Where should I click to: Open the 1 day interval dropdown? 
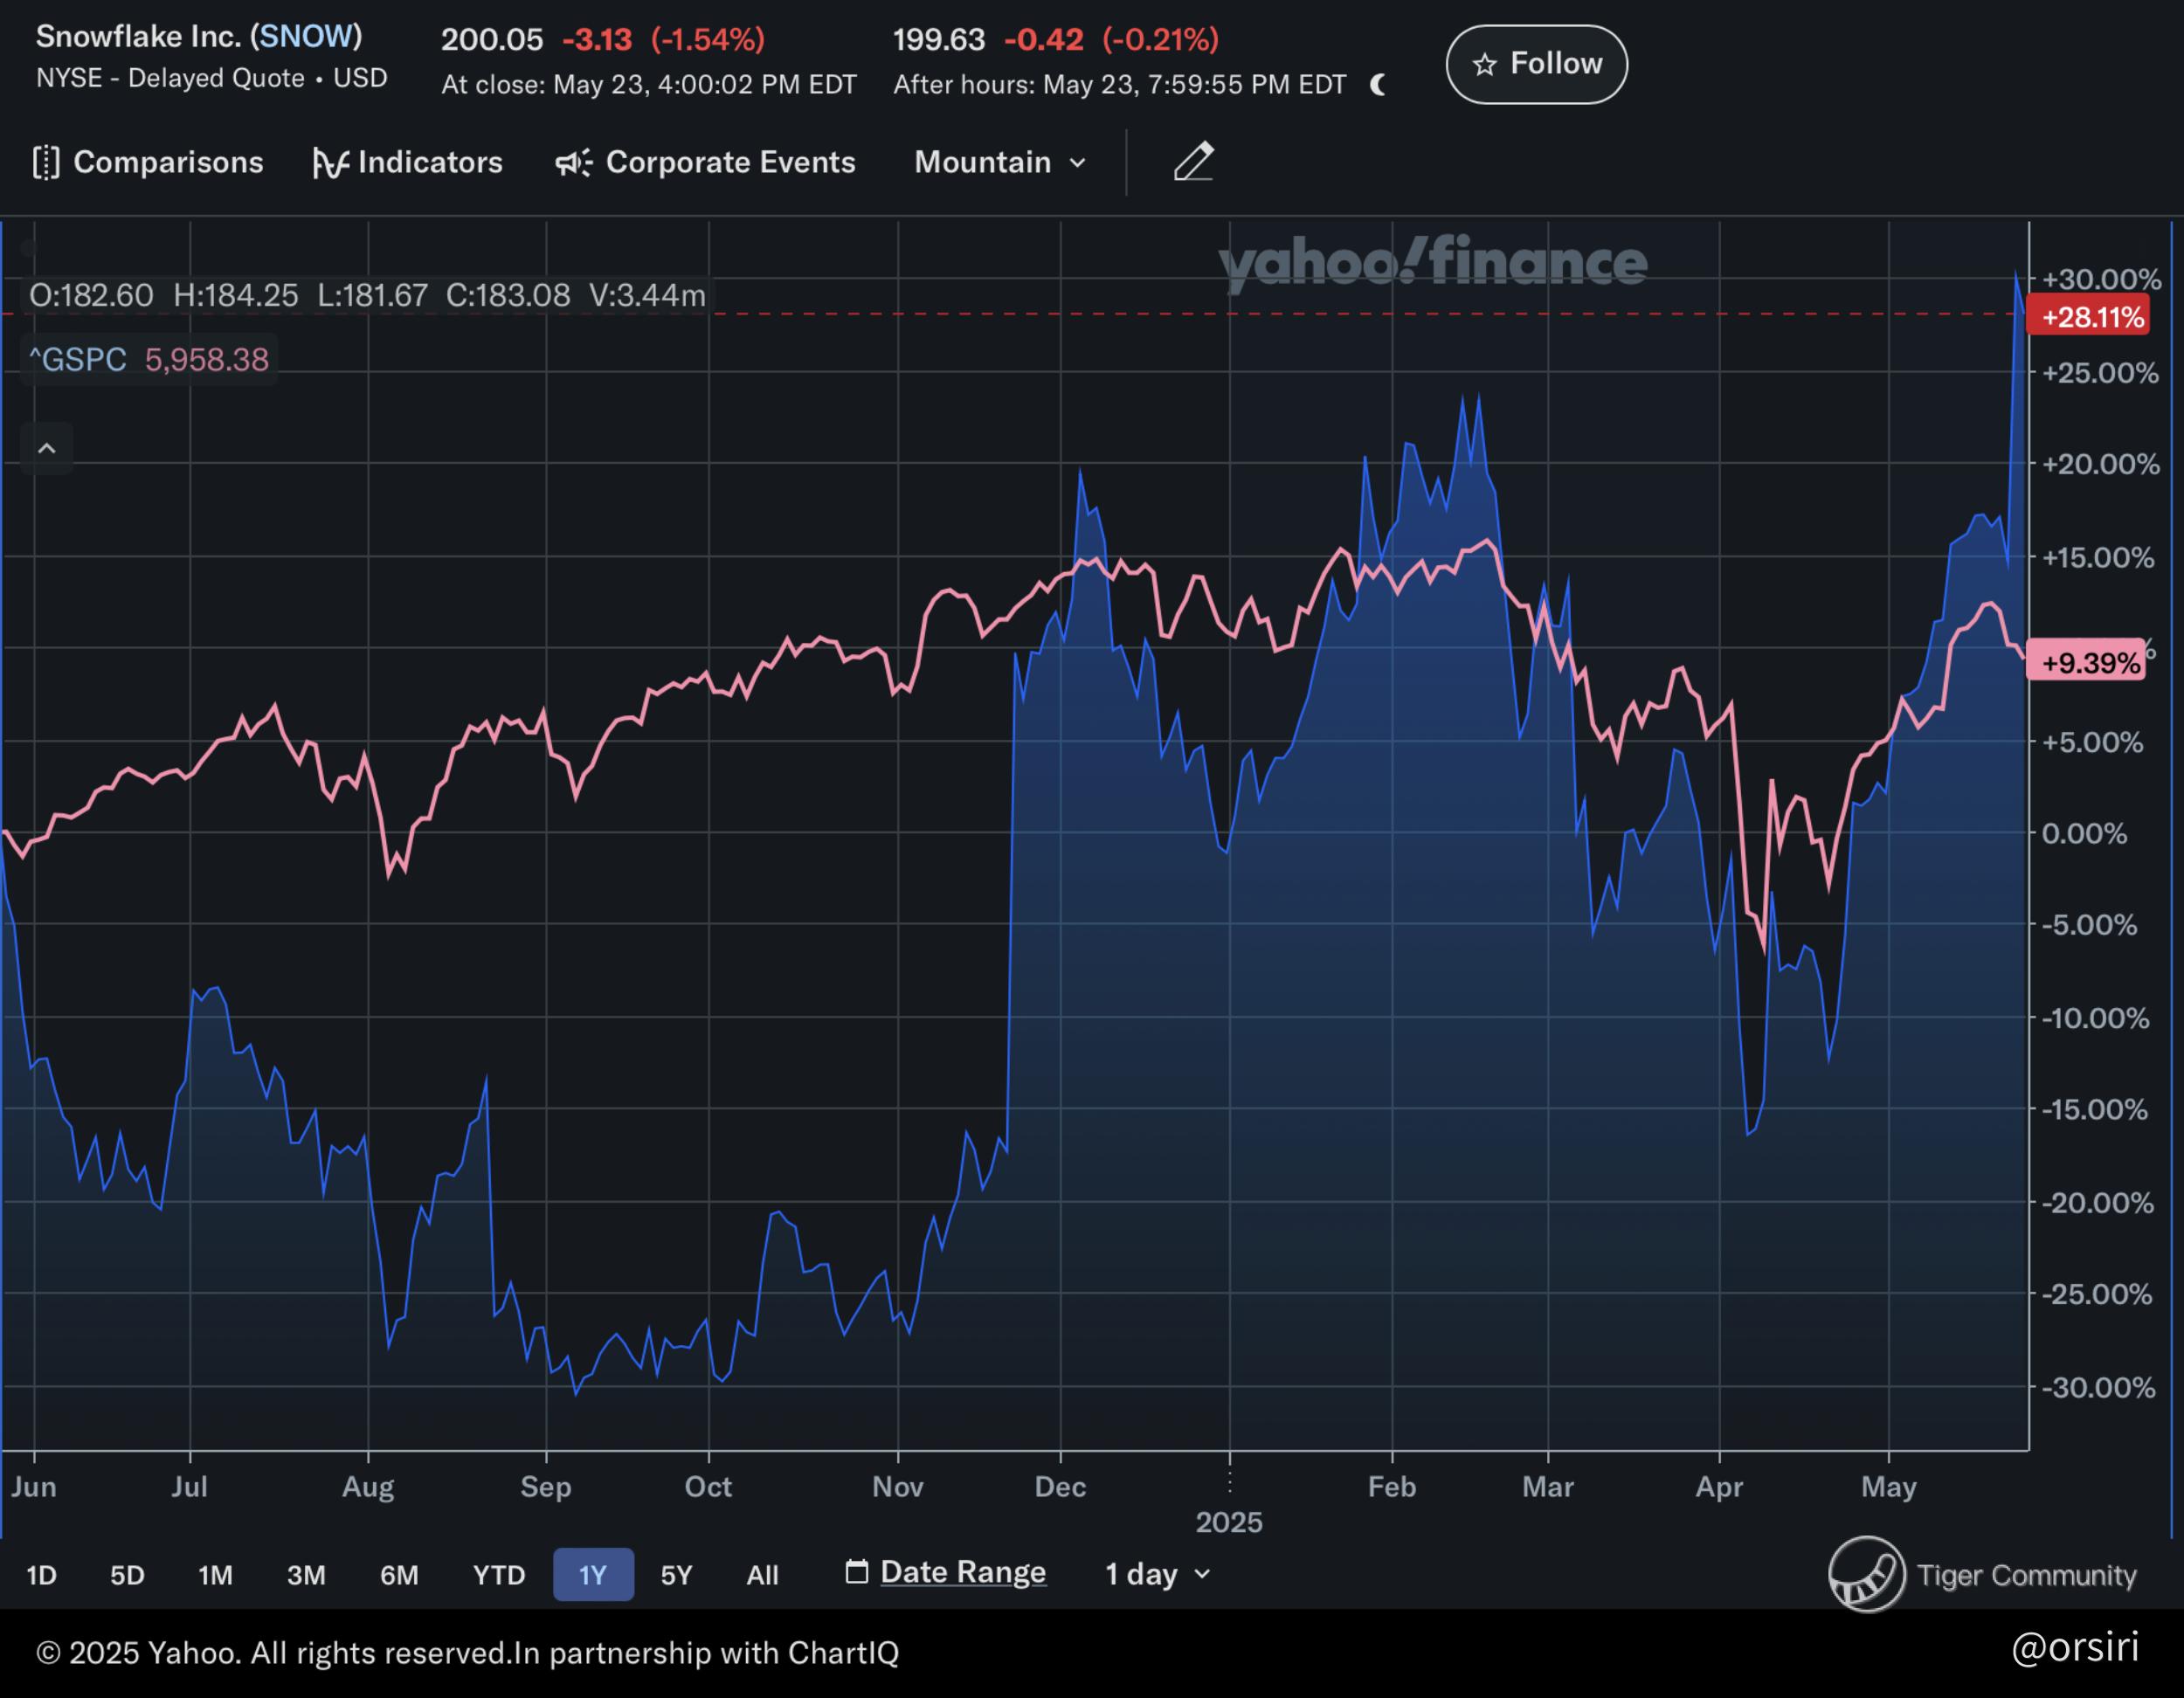click(1157, 1574)
